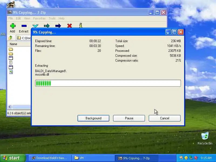
Task: Click the Move blue arrow icon in 7-Zip toolbar
Action: [x=58, y=26]
